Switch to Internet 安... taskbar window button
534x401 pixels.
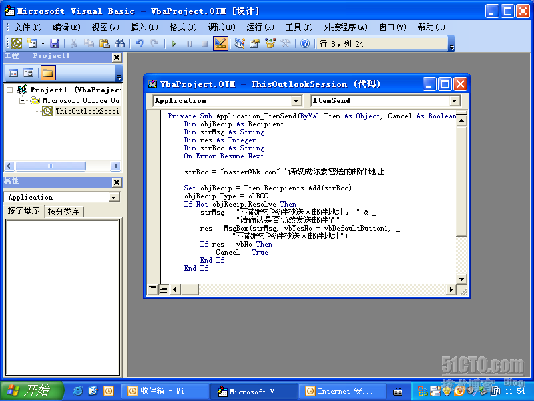click(x=343, y=391)
